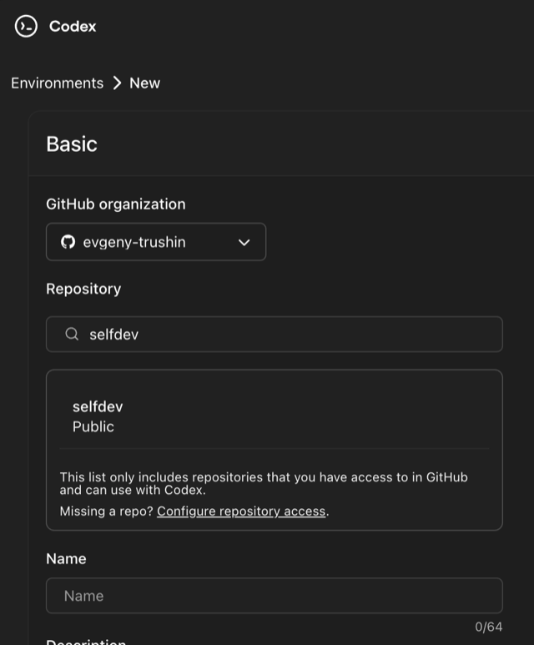Select the selfdev Public repository
Screen dimensions: 534x645
tap(275, 416)
